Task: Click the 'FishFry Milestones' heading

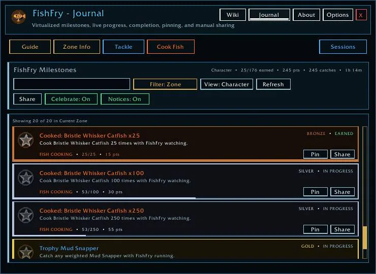Action: pos(45,70)
